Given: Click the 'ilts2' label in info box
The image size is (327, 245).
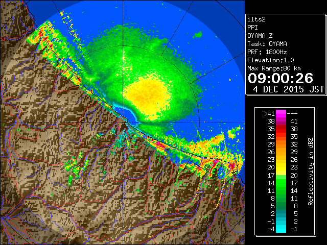Looking at the screenshot, I should point(256,19).
